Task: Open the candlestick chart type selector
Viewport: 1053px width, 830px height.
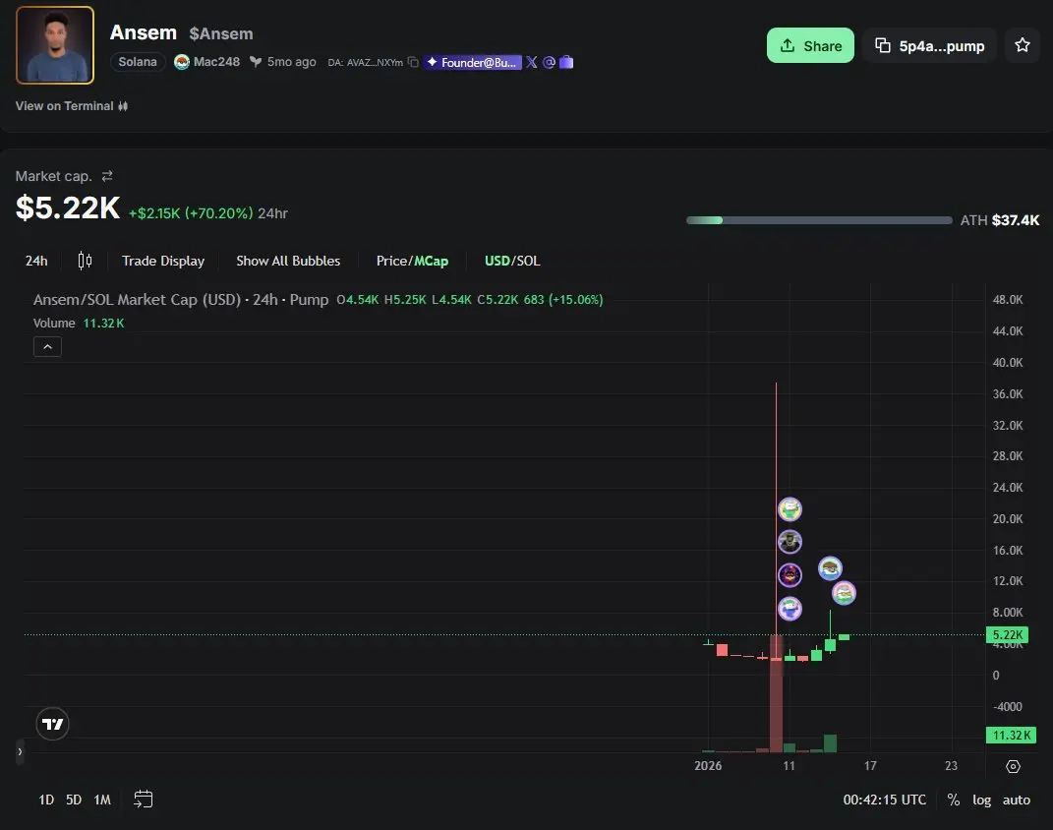Action: pyautogui.click(x=85, y=261)
